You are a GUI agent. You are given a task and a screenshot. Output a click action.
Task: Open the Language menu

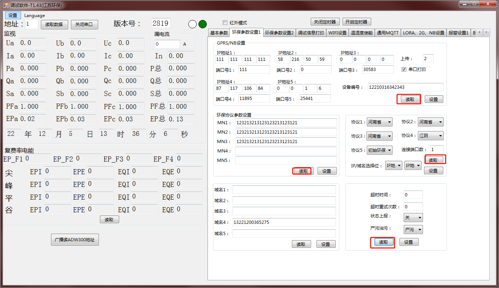[x=34, y=16]
